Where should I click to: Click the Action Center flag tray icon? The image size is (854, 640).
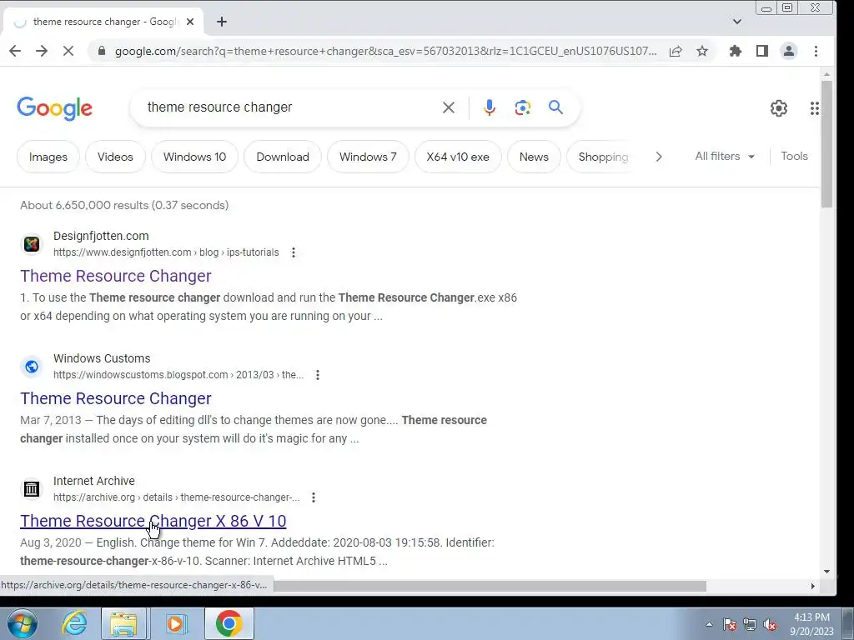[x=730, y=625]
